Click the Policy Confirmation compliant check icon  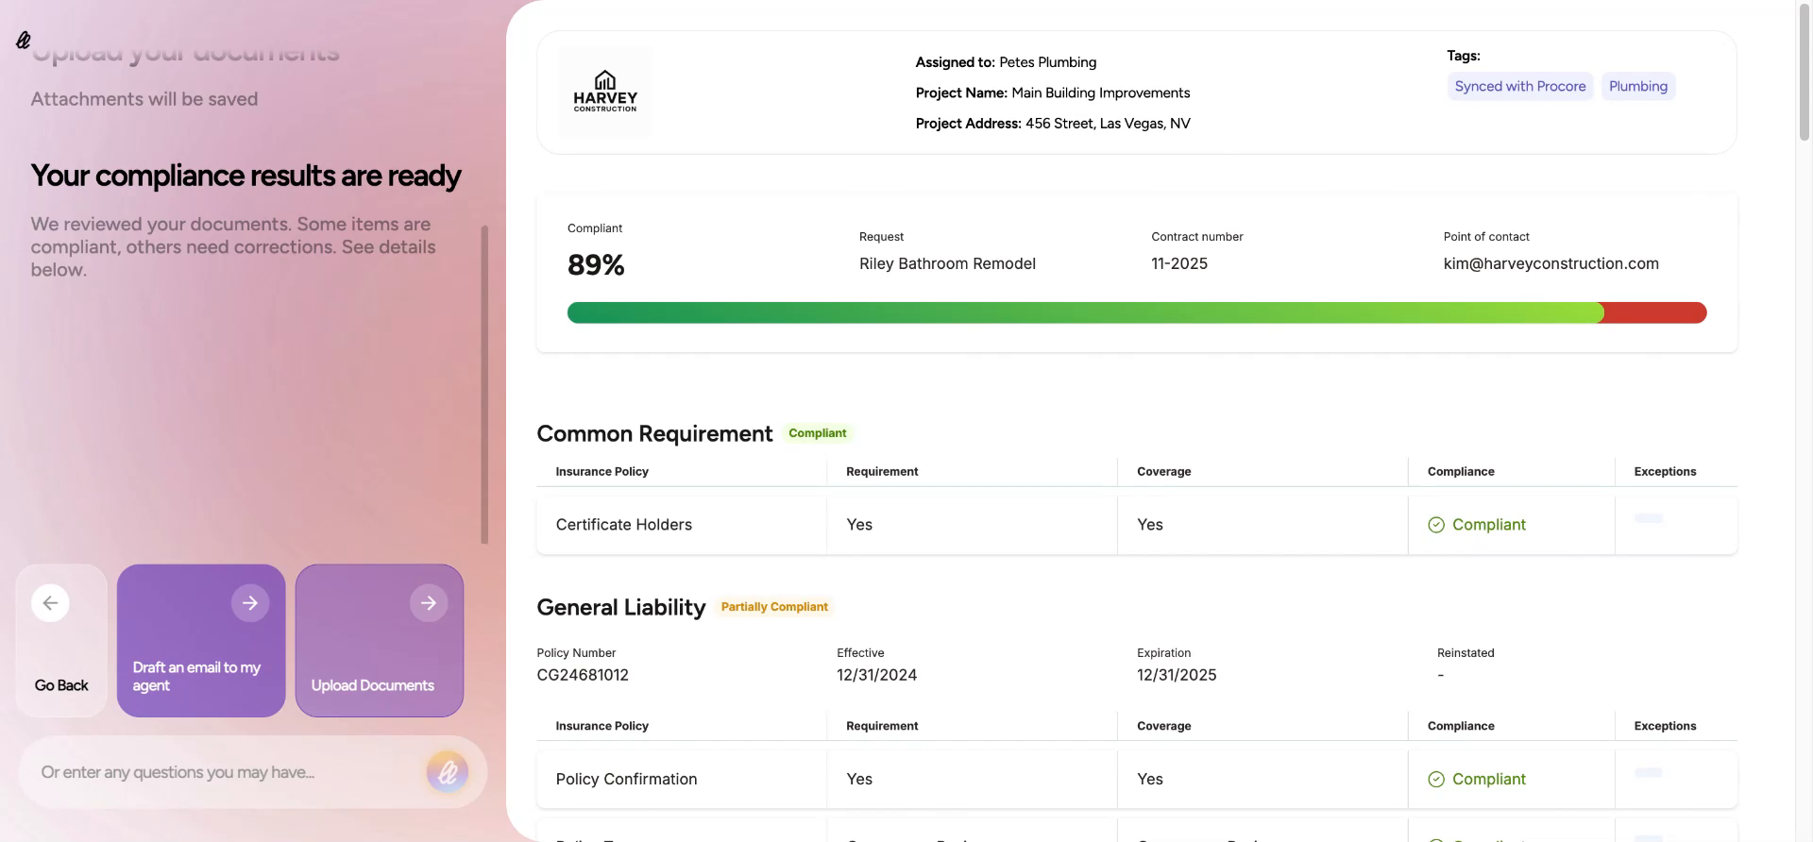tap(1436, 780)
